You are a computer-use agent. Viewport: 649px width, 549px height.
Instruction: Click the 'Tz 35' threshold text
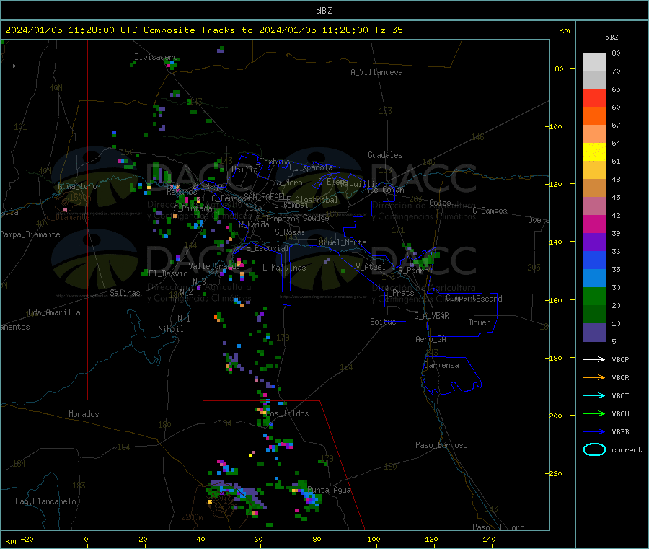pos(388,30)
